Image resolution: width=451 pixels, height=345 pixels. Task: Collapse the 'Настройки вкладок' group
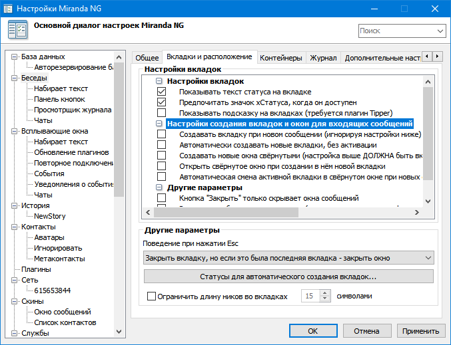(x=159, y=81)
